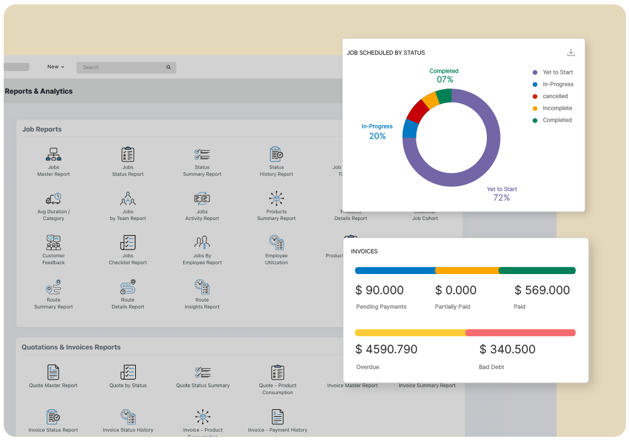Click the red Bad Debt bar
629x440 pixels.
520,333
